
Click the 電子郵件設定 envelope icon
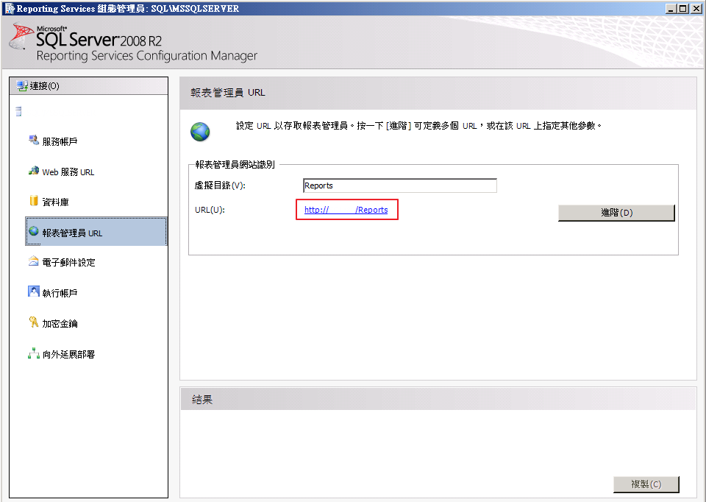click(34, 261)
